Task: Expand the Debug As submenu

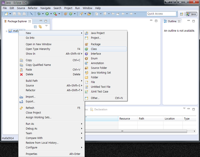Action: click(51, 129)
